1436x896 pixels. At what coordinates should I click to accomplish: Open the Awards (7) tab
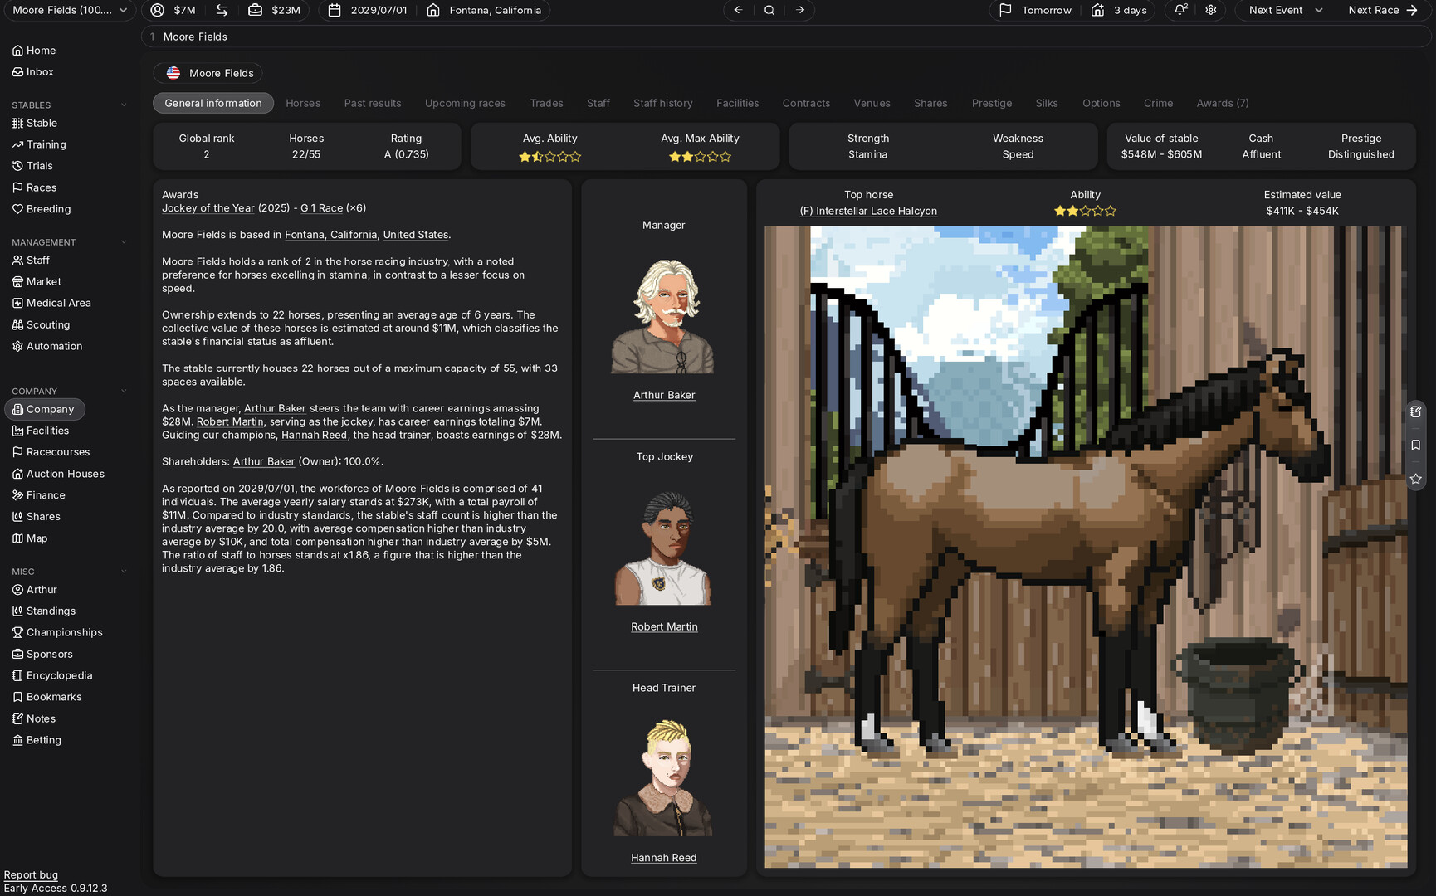coord(1223,103)
